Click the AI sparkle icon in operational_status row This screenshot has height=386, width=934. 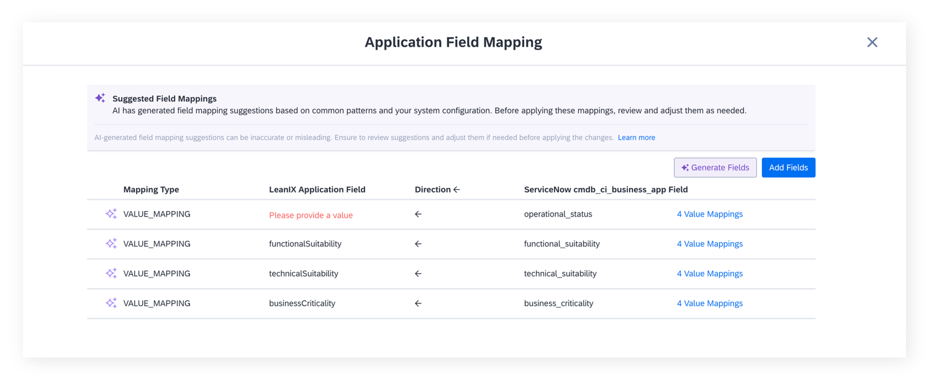pyautogui.click(x=111, y=213)
